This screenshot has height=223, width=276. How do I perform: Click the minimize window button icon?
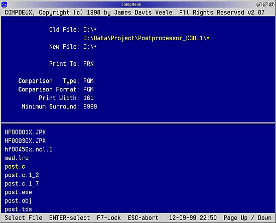click(x=265, y=5)
